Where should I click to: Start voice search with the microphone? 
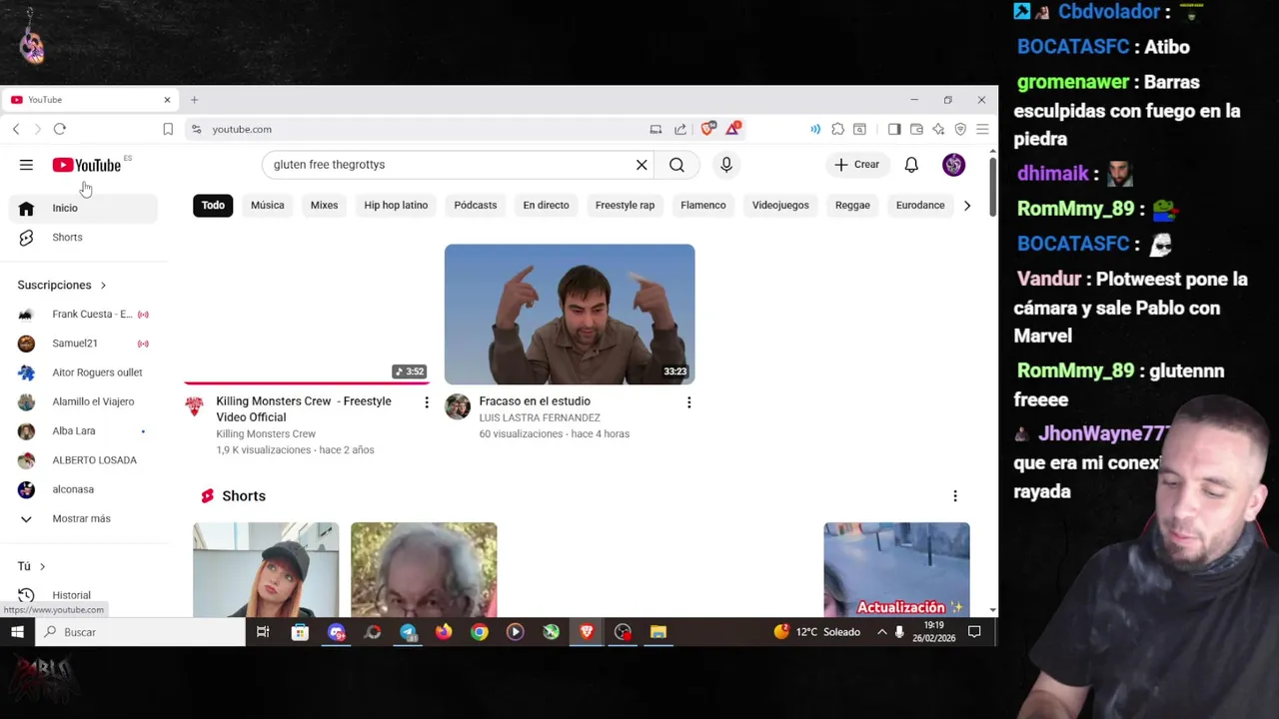pyautogui.click(x=726, y=165)
